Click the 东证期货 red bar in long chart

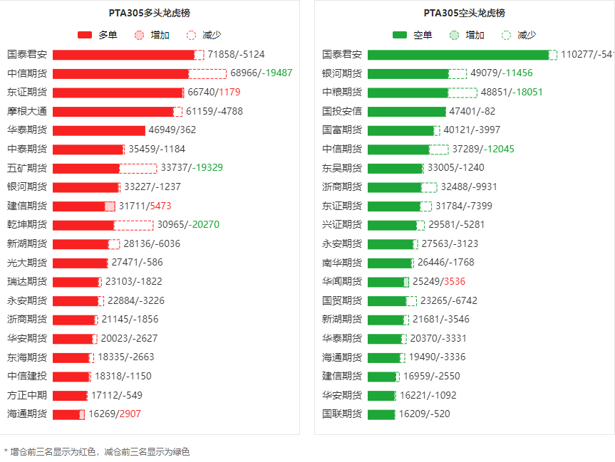tap(118, 93)
